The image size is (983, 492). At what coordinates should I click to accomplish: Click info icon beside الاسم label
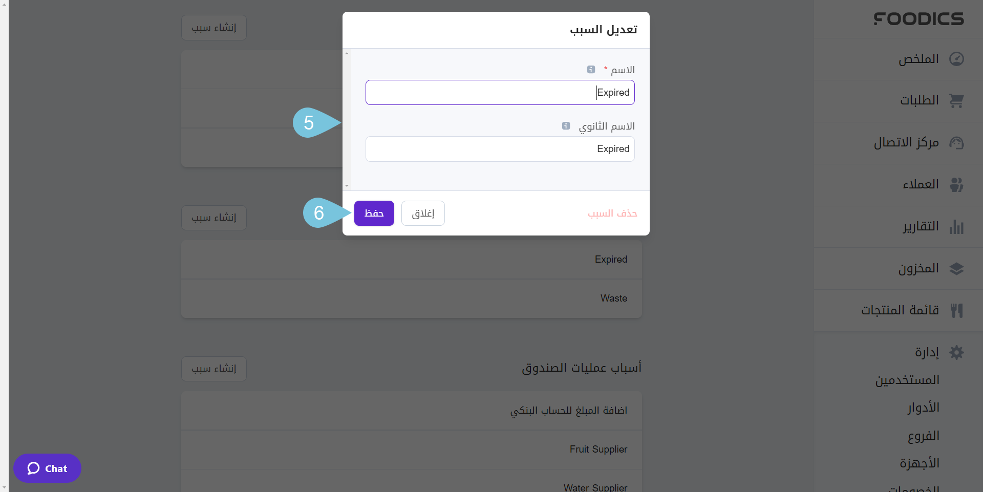click(x=591, y=70)
